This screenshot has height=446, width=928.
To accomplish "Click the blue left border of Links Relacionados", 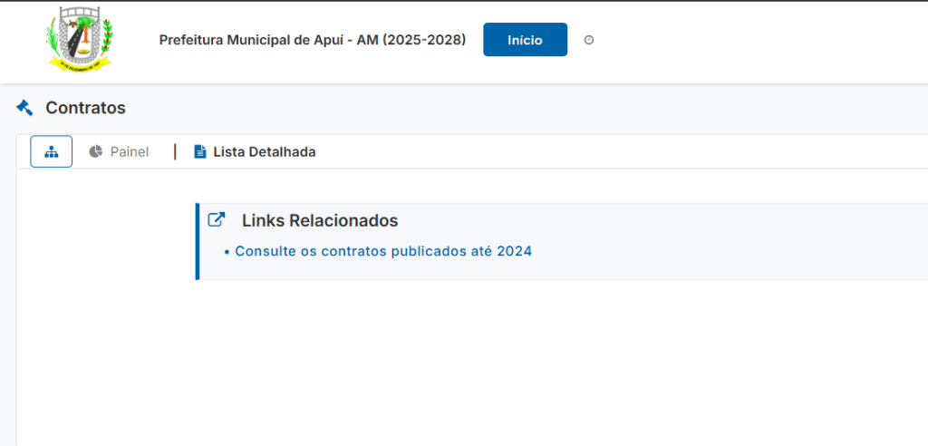I will [197, 241].
